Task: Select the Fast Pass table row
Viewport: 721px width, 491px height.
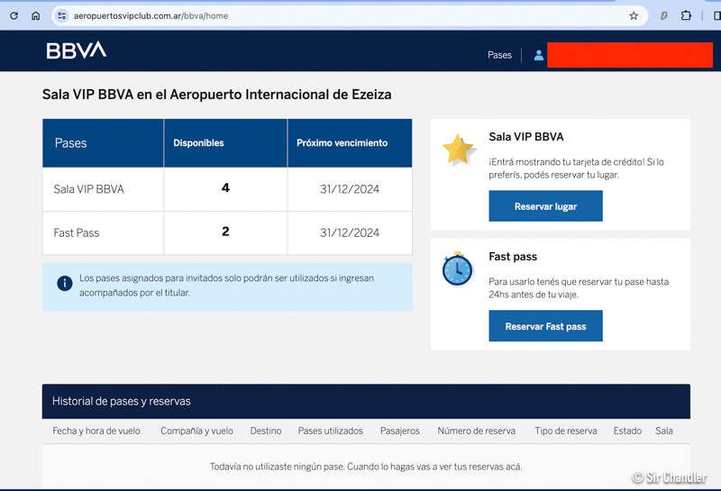Action: click(226, 232)
